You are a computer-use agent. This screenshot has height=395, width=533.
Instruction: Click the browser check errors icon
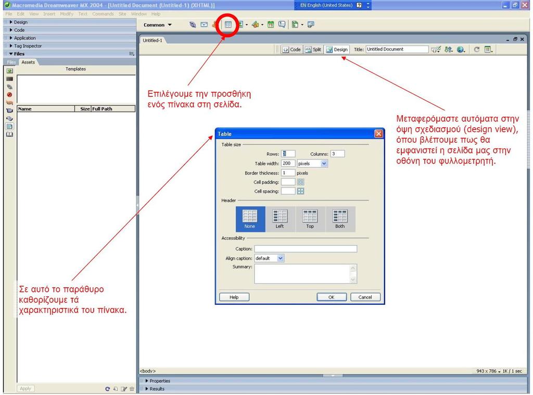coord(436,50)
